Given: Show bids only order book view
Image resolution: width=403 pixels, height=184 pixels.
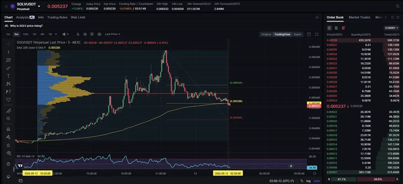Looking at the screenshot, I should click(x=336, y=28).
